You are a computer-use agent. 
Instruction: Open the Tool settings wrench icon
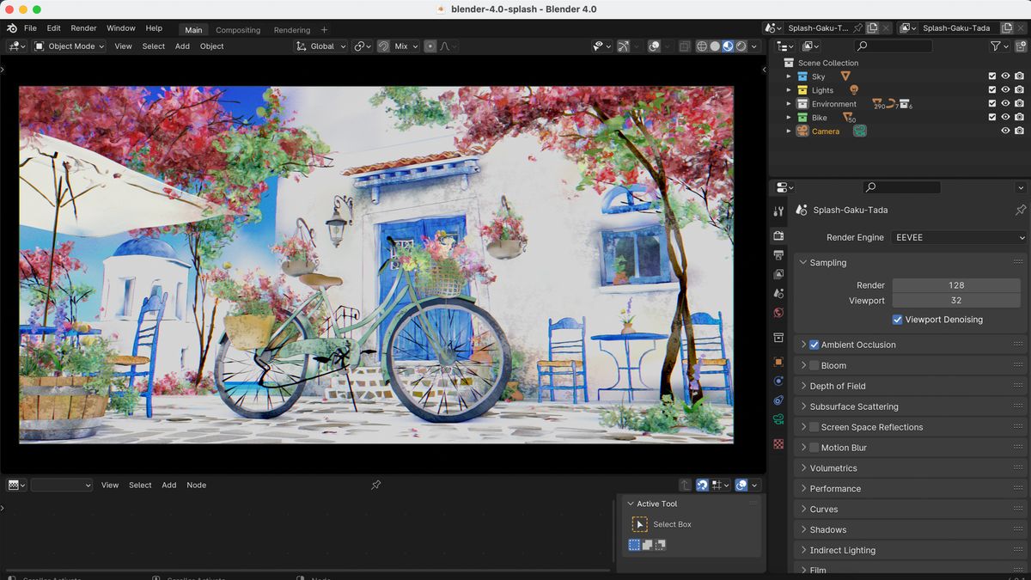[778, 211]
